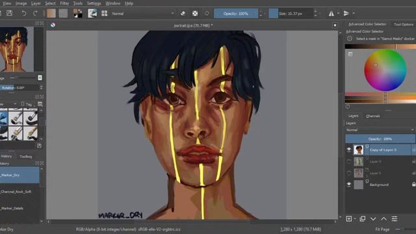Close the portrait.jpa document tab button
Screen dimensions: 416x234
pyautogui.click(x=335, y=25)
